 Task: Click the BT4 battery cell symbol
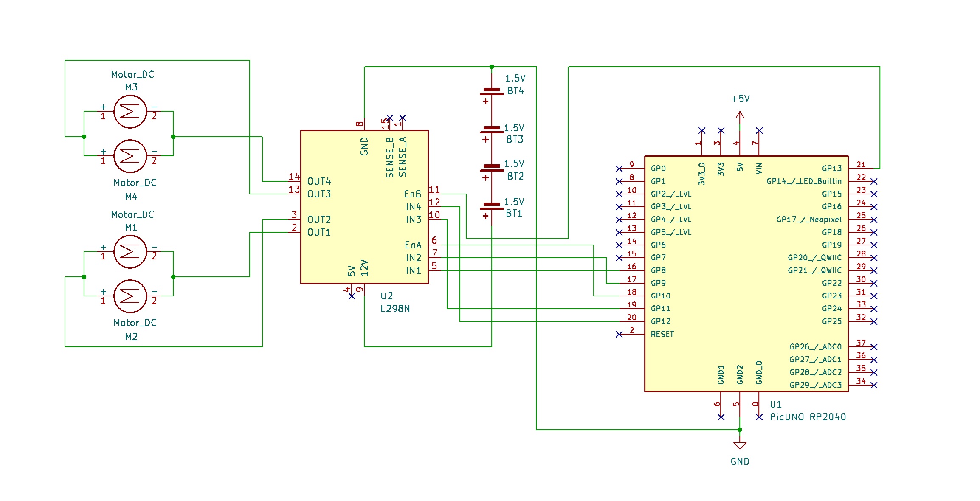[x=492, y=92]
